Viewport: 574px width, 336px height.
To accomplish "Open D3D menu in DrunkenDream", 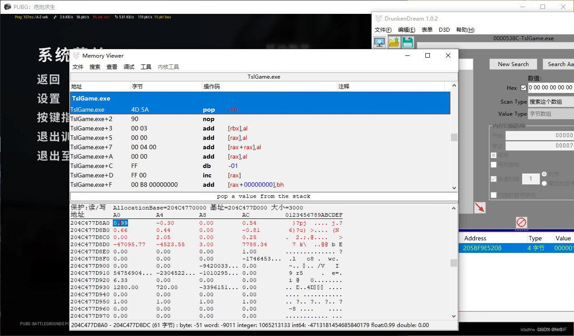I will click(444, 30).
